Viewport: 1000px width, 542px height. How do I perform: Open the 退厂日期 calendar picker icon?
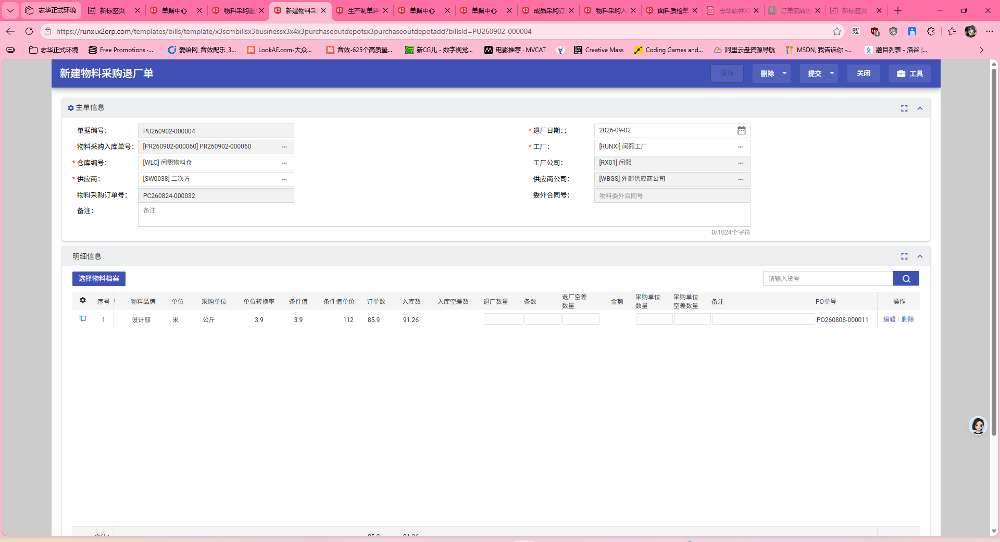741,130
